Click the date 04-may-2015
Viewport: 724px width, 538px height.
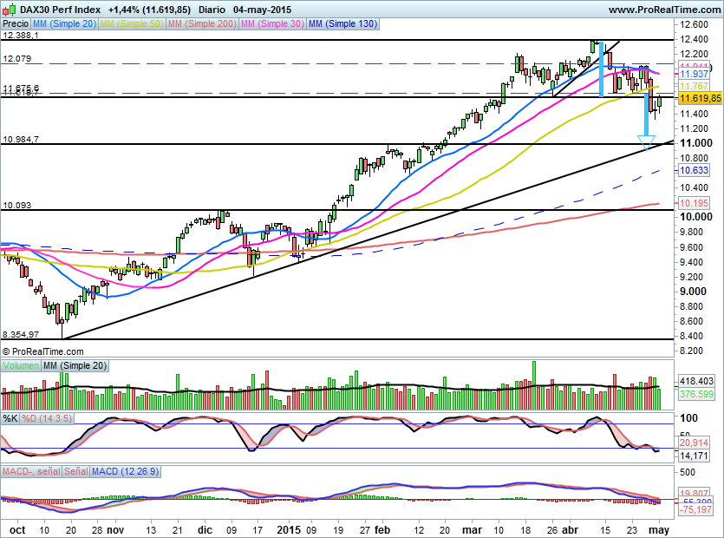(262, 10)
